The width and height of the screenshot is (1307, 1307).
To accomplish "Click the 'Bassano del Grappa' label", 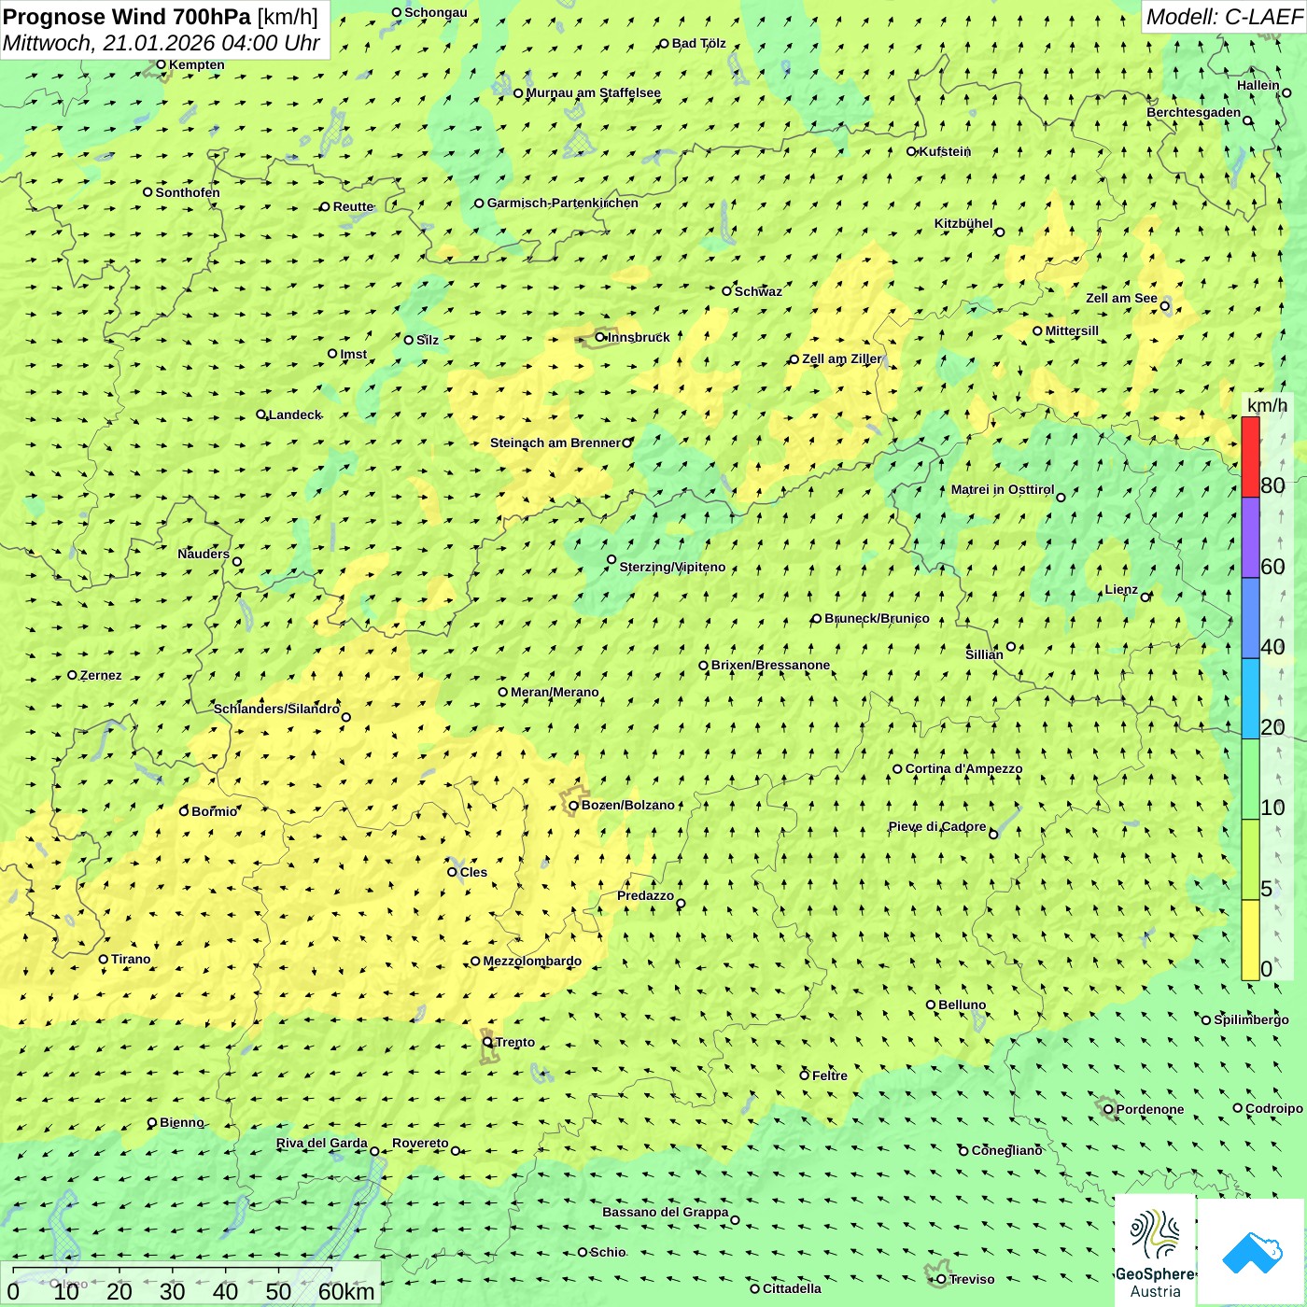I will pyautogui.click(x=666, y=1212).
